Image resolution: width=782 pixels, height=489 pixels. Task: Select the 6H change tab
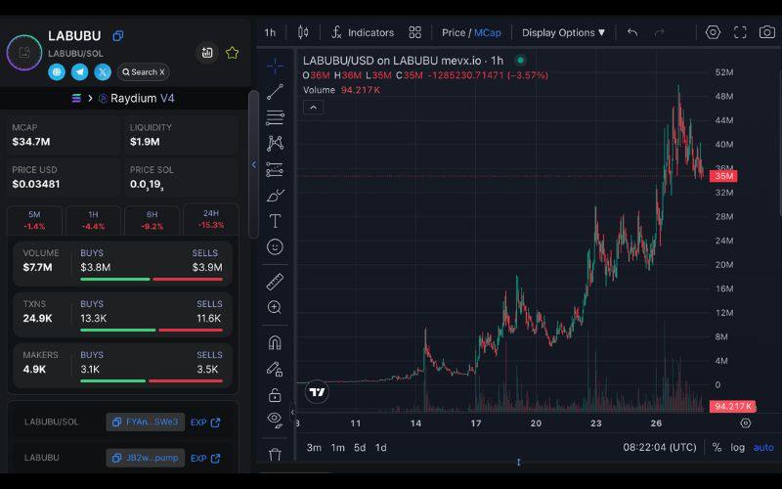pyautogui.click(x=152, y=220)
